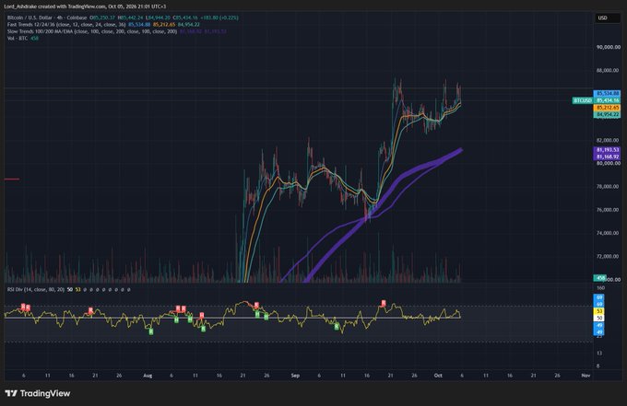Click the Lord_Ashdrake created with TradingView.com header
This screenshot has height=406, width=627.
[85, 6]
